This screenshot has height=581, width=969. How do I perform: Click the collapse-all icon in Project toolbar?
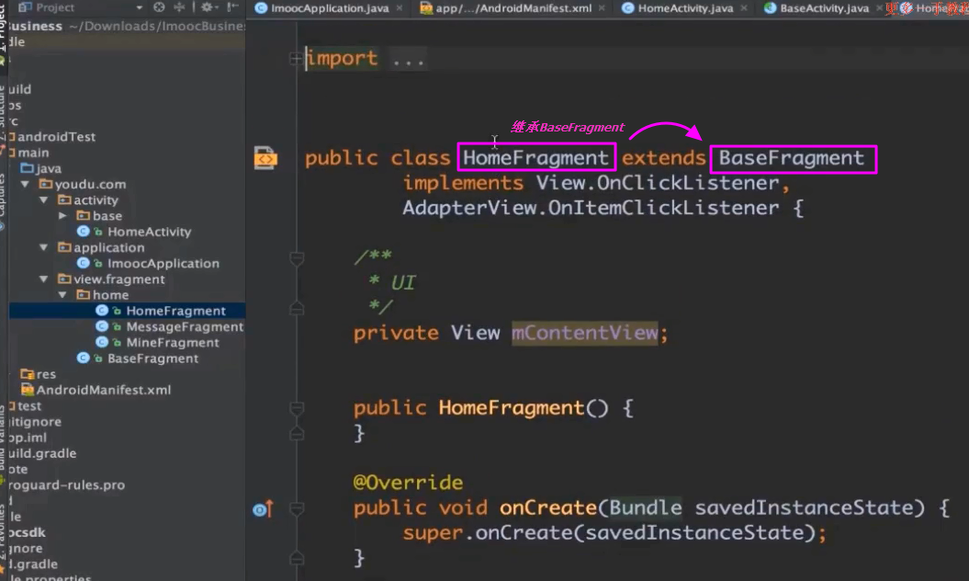click(180, 7)
